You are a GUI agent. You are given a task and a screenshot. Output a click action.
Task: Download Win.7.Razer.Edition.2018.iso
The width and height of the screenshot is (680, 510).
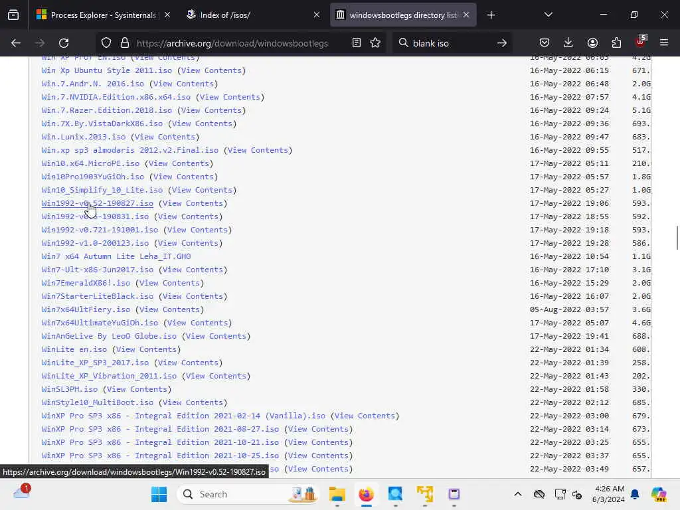[x=107, y=110]
